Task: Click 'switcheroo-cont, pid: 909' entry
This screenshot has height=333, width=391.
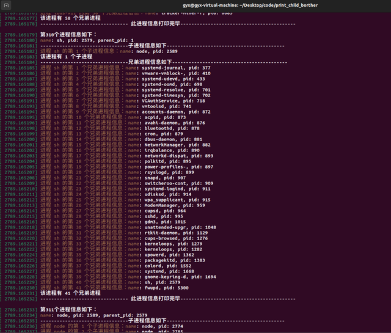Action: 179,183
